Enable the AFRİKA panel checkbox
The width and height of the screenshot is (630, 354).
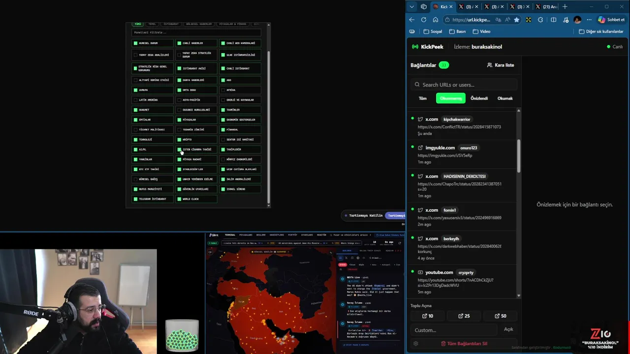tap(223, 90)
